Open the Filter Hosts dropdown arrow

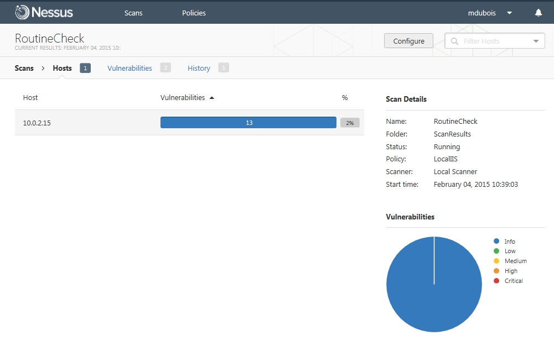click(x=536, y=41)
